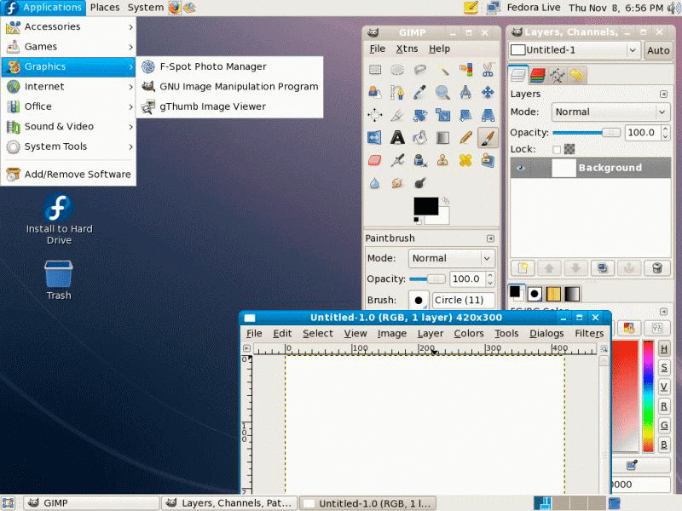
Task: Click the Duplicate Layer button
Action: click(x=603, y=268)
